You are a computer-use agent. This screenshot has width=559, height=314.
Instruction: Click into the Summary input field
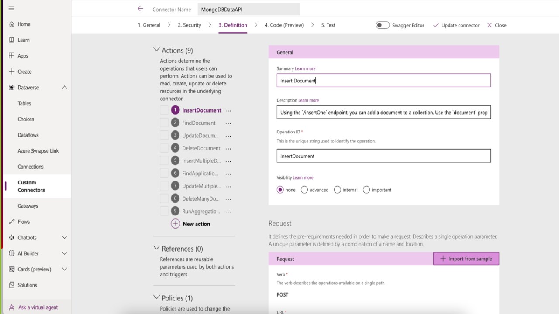click(x=383, y=80)
